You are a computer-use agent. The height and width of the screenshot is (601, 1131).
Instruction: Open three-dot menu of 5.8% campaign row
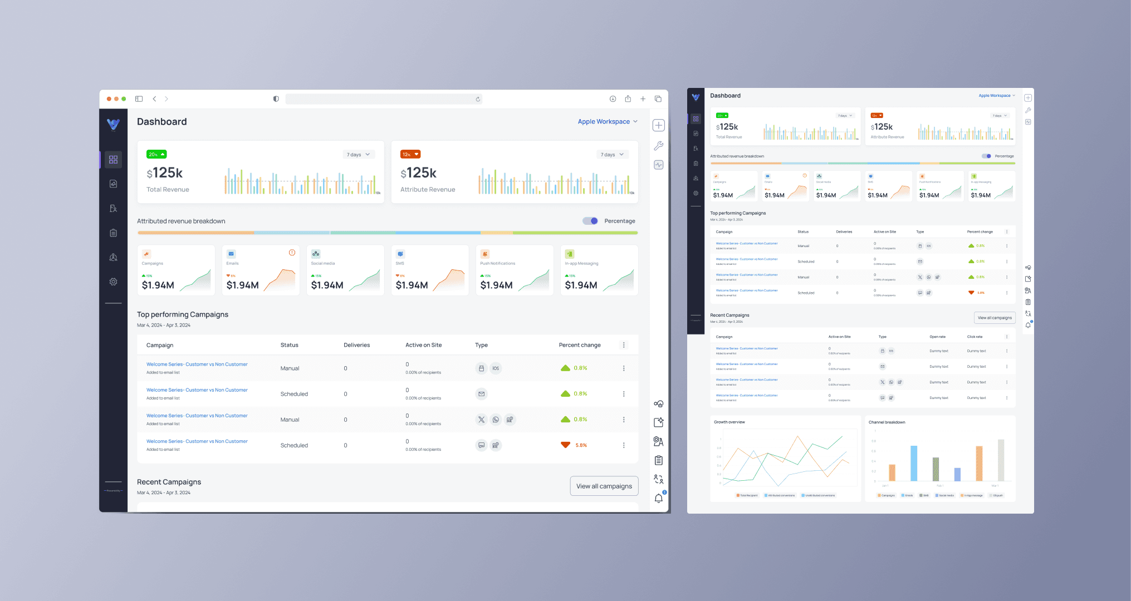[624, 445]
